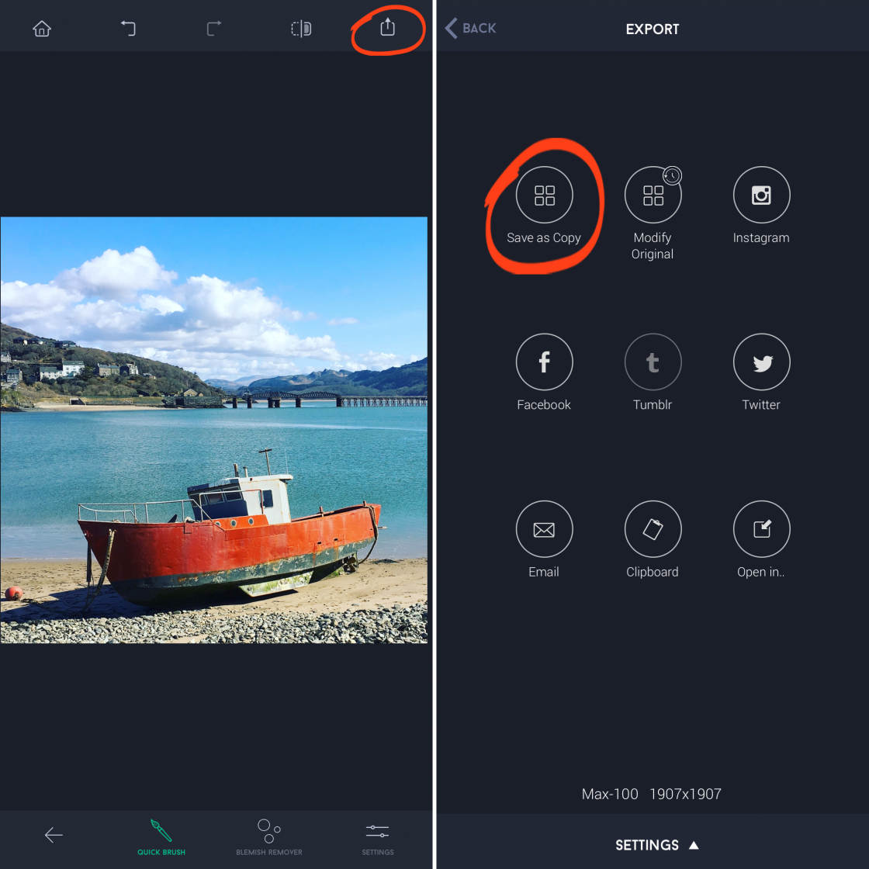Image resolution: width=869 pixels, height=869 pixels.
Task: Save the photo as a copy
Action: point(544,206)
